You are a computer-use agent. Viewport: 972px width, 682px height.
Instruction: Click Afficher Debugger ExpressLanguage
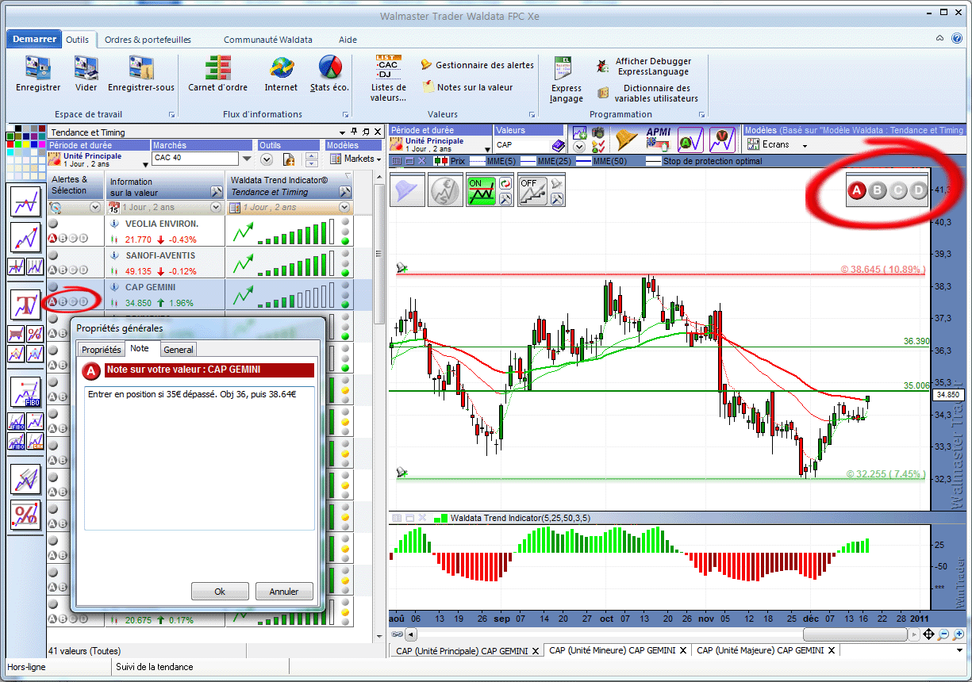(644, 67)
